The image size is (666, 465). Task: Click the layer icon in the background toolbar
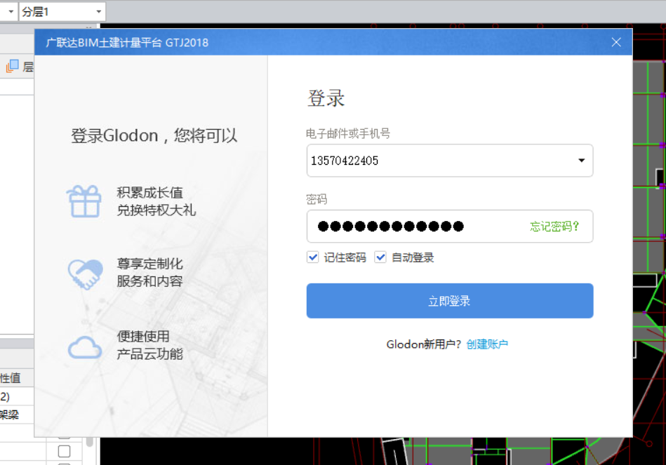[13, 66]
